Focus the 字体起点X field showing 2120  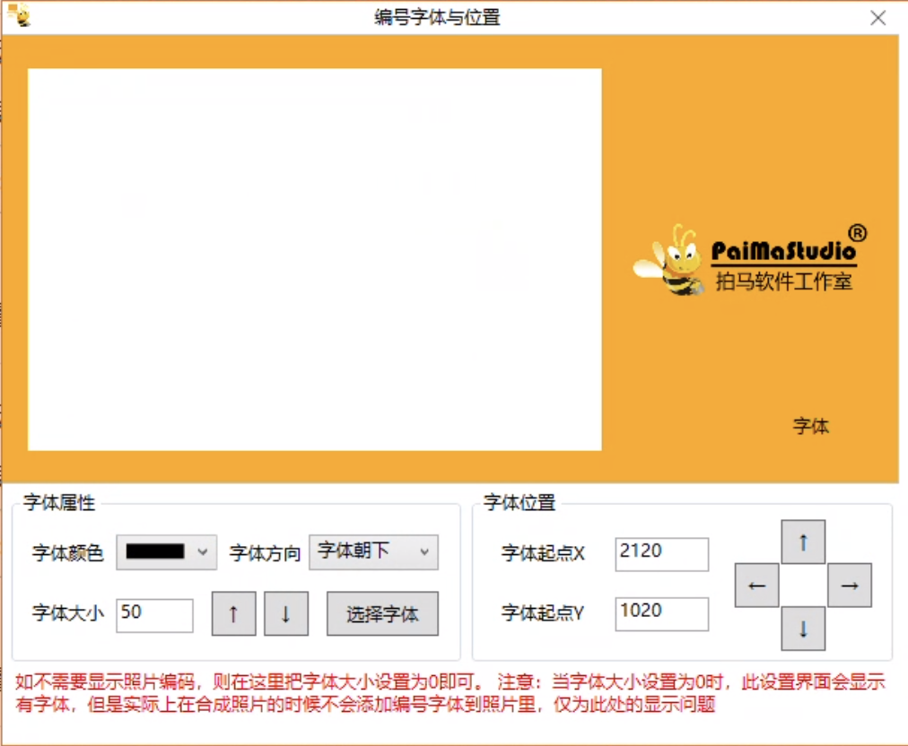tap(661, 553)
